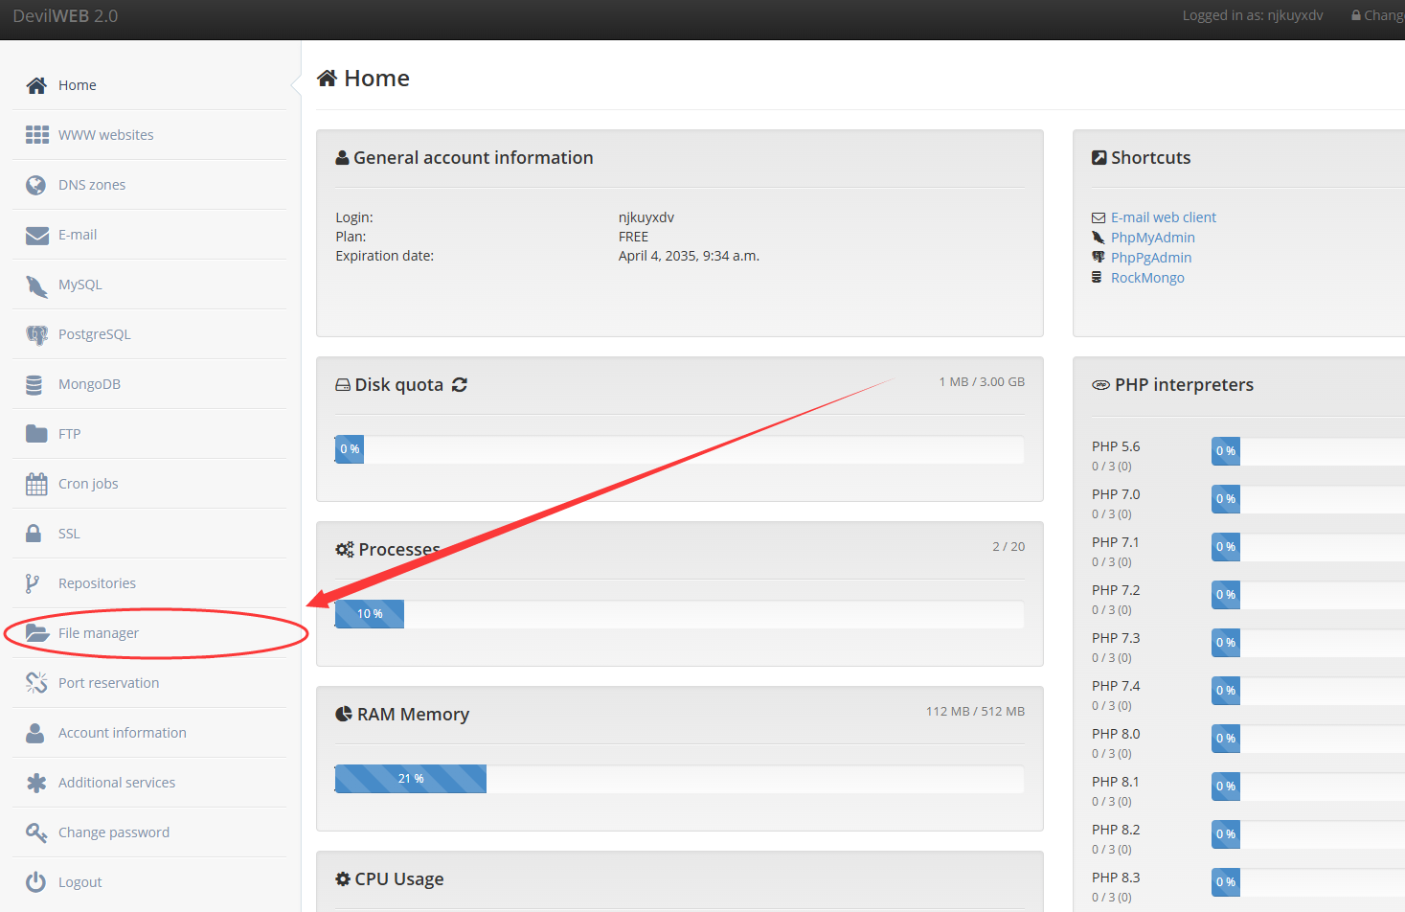1405x912 pixels.
Task: Open the circled File manager entry
Action: [99, 632]
